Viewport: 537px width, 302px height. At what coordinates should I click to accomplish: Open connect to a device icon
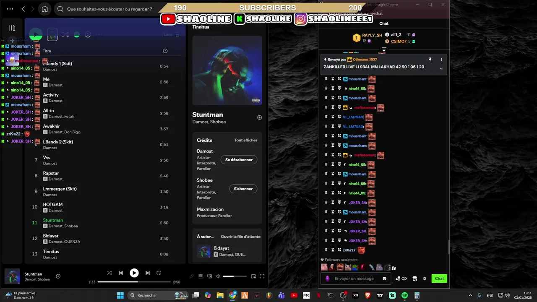(x=209, y=276)
